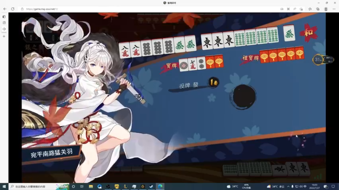Open Task View on the taskbar
Image resolution: width=339 pixels, height=190 pixels.
point(82,187)
